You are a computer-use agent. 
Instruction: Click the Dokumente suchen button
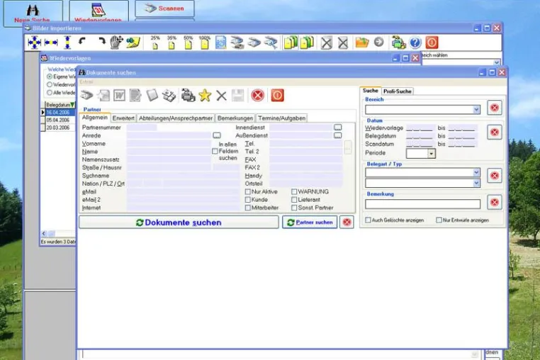tap(179, 223)
